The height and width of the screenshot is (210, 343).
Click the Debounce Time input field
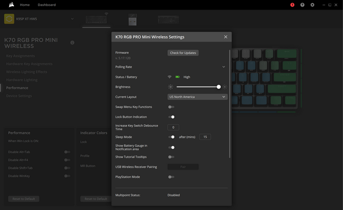click(173, 127)
